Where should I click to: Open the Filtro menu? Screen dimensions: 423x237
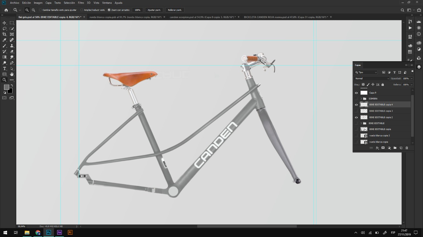tap(81, 3)
